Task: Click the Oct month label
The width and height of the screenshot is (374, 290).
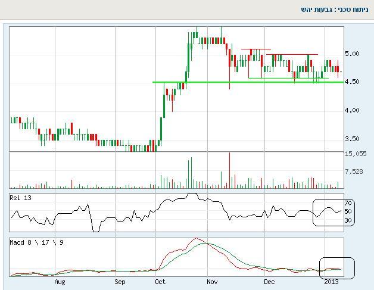Action: pos(160,282)
